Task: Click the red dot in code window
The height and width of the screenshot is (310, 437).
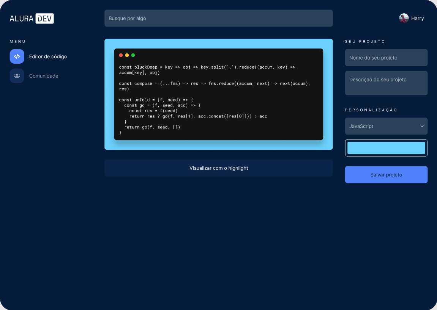Action: coord(121,55)
